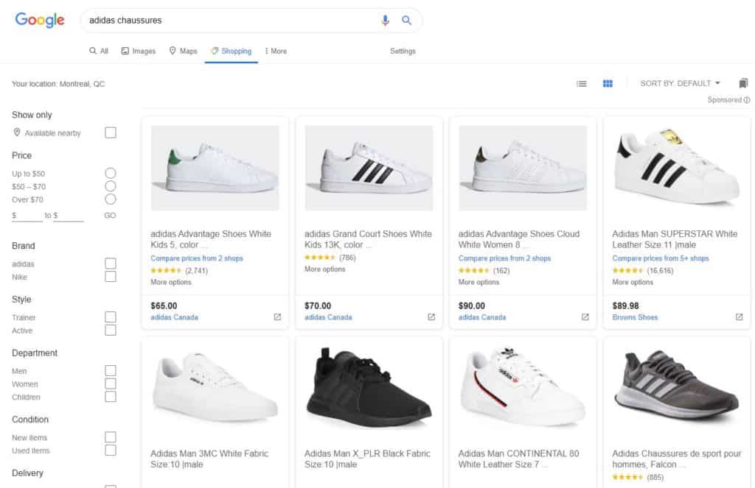Open the Sort By Default dropdown
Image resolution: width=755 pixels, height=488 pixels.
[680, 83]
